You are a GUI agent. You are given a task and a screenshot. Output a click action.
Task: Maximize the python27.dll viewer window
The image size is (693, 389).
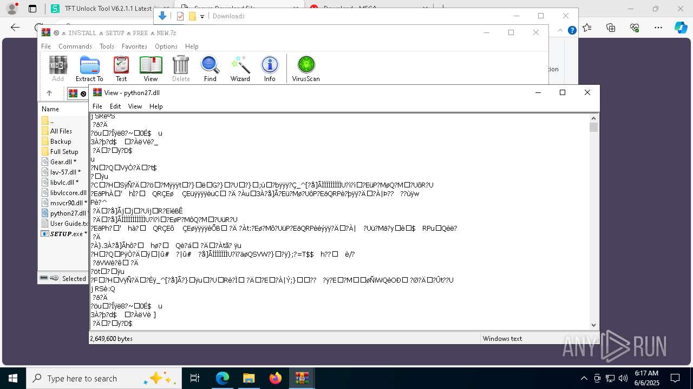563,92
